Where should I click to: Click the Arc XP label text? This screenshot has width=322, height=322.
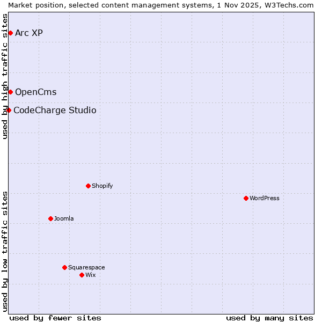click(29, 33)
